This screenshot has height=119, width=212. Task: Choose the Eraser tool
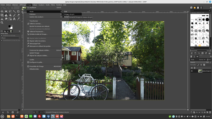point(18,15)
